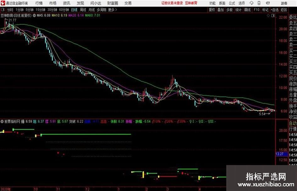Click the TDX red logo icon
The width and height of the screenshot is (297, 191).
pos(3,3)
